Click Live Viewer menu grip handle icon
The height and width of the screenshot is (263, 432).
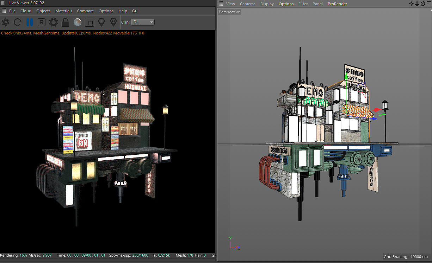pyautogui.click(x=4, y=11)
